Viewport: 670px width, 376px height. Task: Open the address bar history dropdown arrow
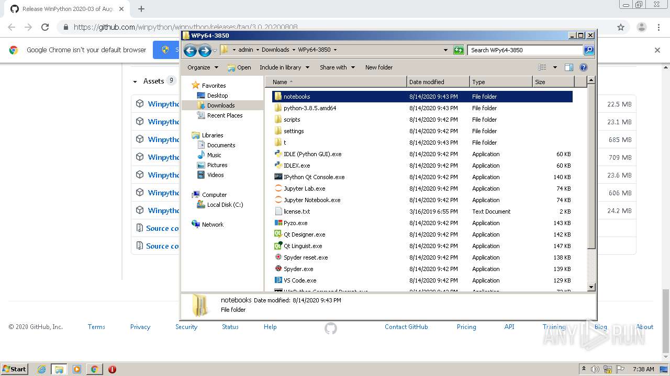[445, 50]
